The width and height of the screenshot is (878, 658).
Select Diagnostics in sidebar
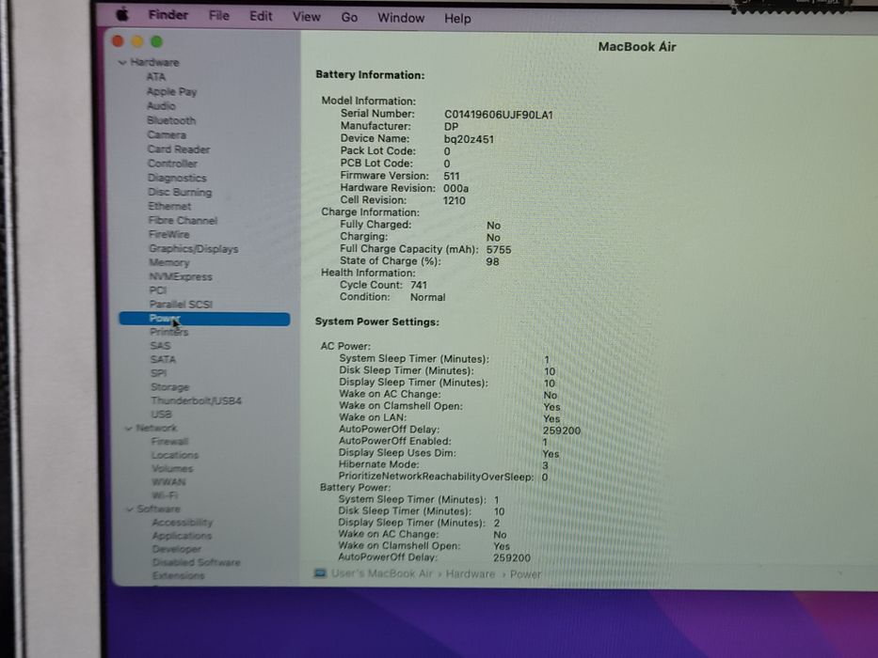(x=177, y=178)
